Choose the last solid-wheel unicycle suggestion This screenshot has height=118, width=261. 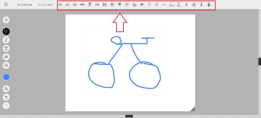(209, 5)
